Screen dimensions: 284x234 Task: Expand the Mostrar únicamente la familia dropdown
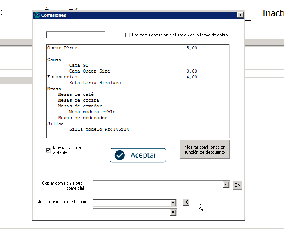[x=173, y=203]
